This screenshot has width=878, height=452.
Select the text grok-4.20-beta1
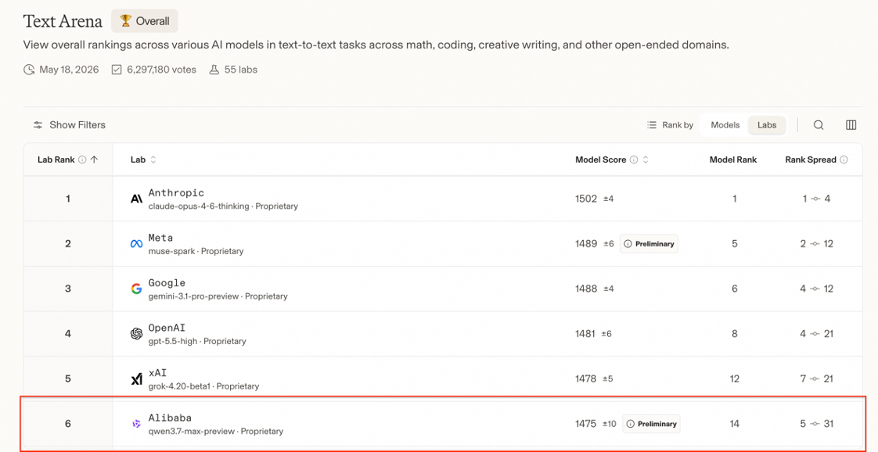click(x=180, y=386)
